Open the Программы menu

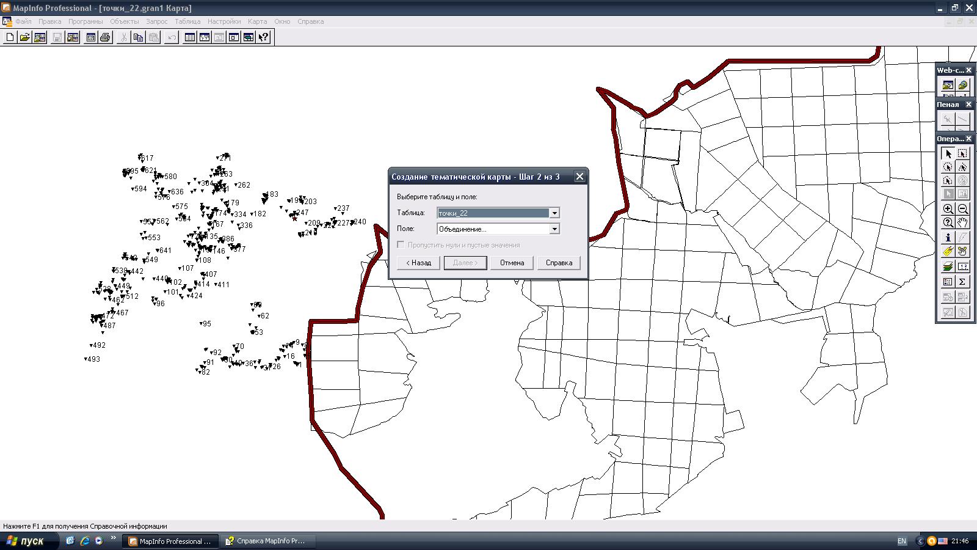[x=85, y=21]
